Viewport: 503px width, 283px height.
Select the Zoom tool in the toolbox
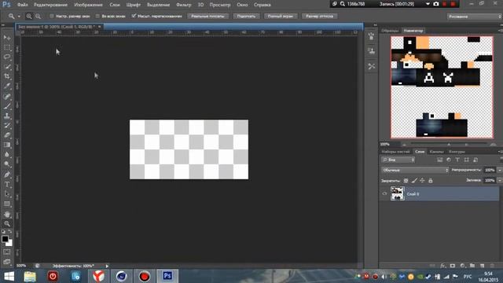[7, 224]
